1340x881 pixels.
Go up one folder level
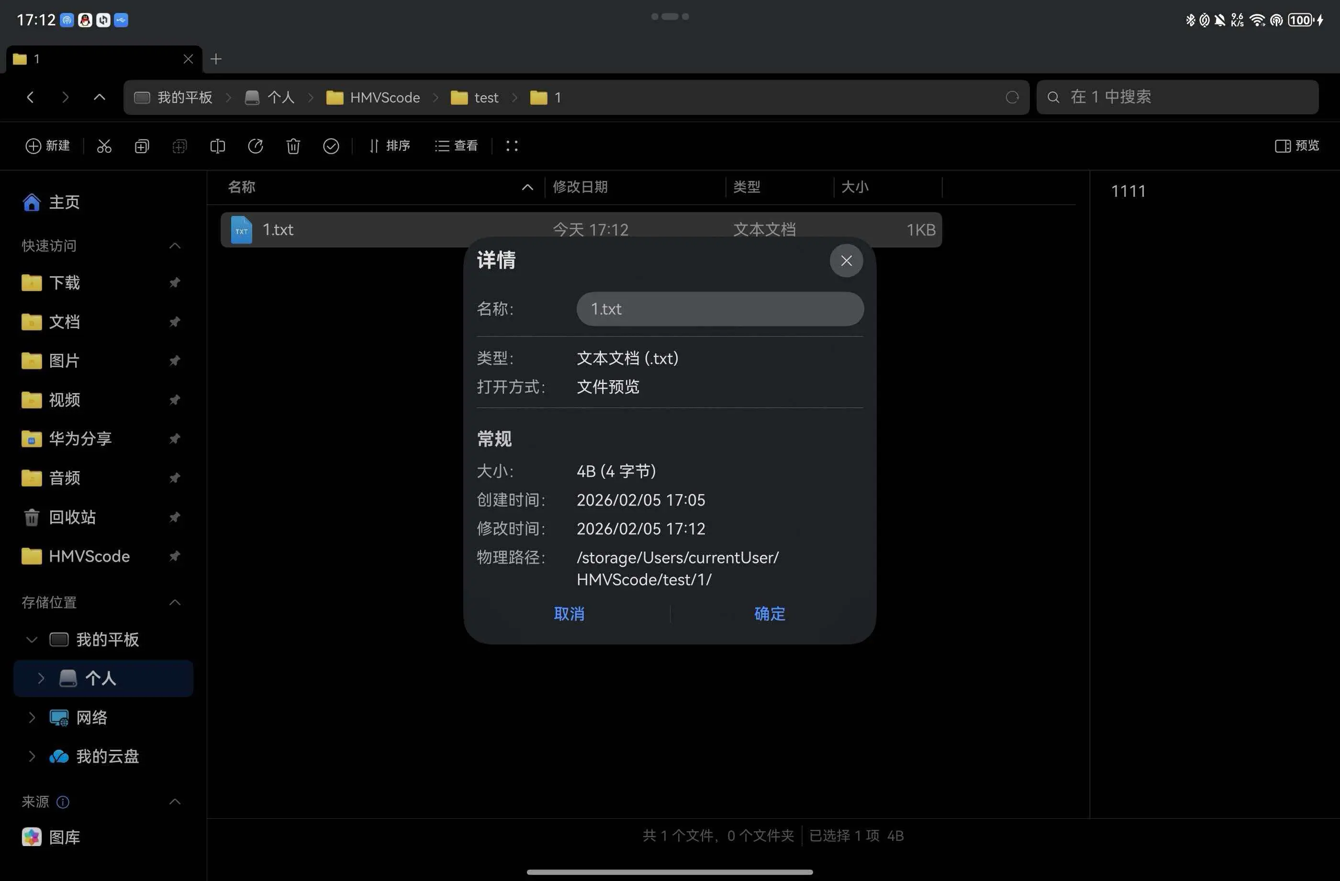coord(99,98)
